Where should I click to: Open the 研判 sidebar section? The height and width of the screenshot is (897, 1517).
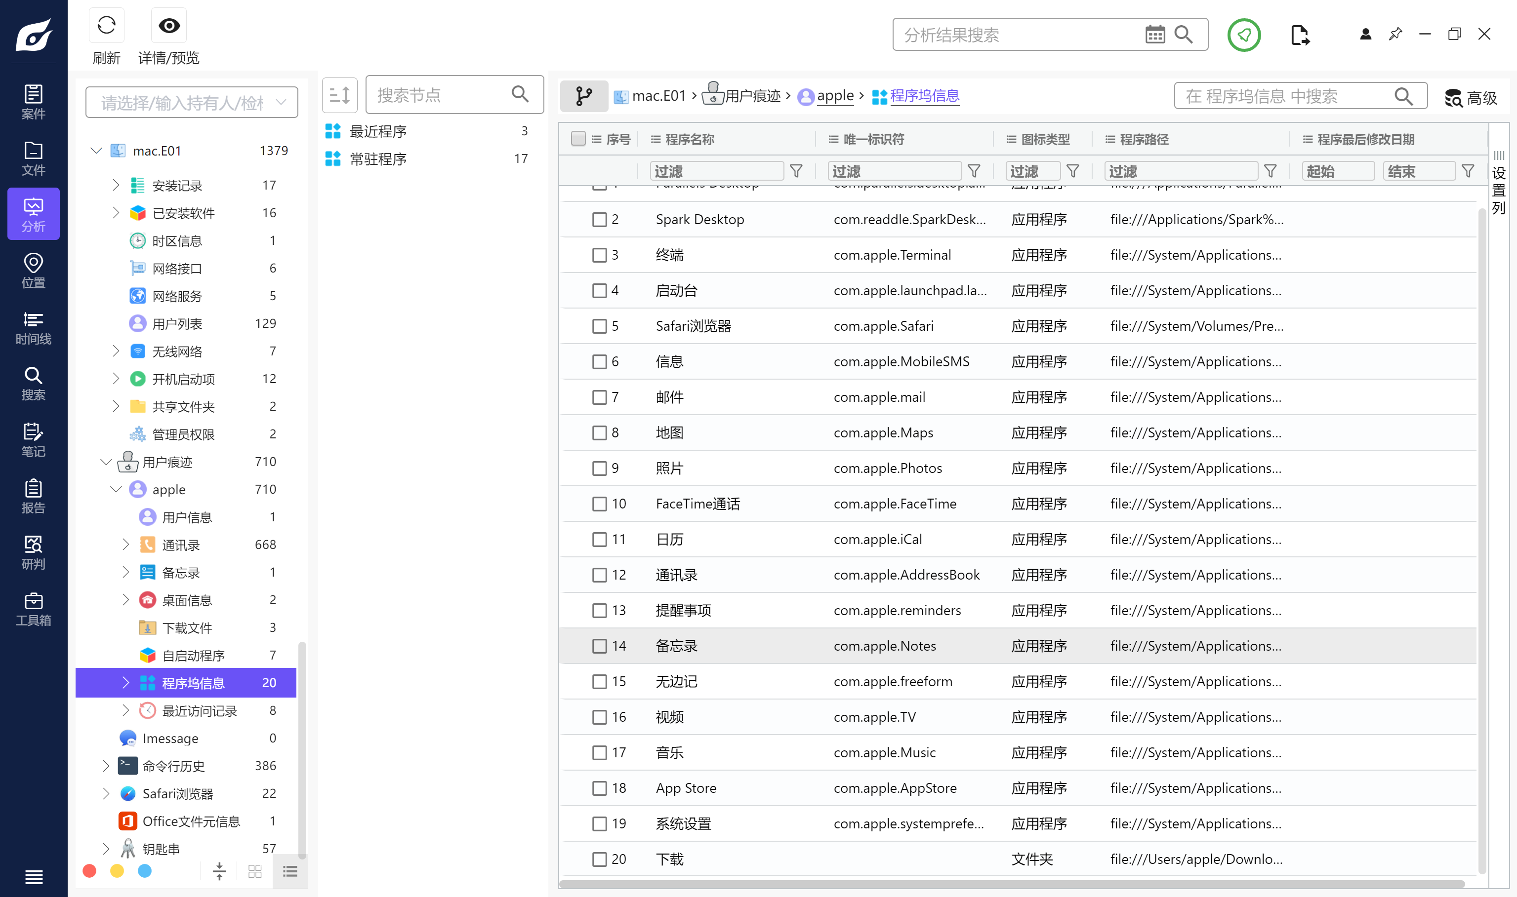click(33, 552)
